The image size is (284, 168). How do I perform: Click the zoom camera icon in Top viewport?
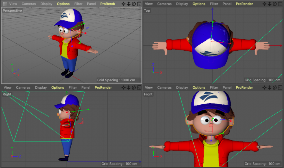click(x=270, y=4)
